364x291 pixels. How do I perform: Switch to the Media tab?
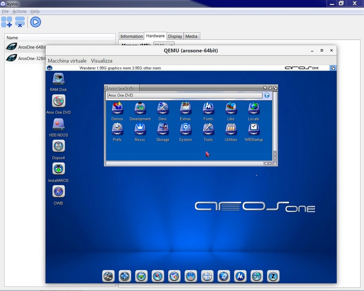[191, 36]
